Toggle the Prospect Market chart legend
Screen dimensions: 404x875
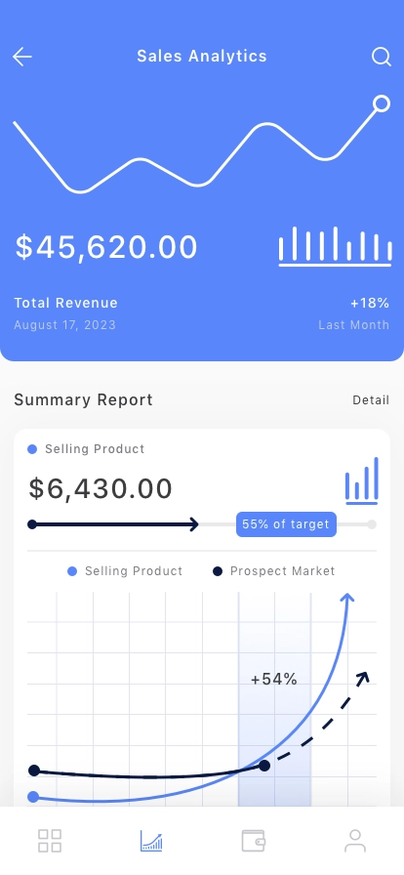coord(274,571)
